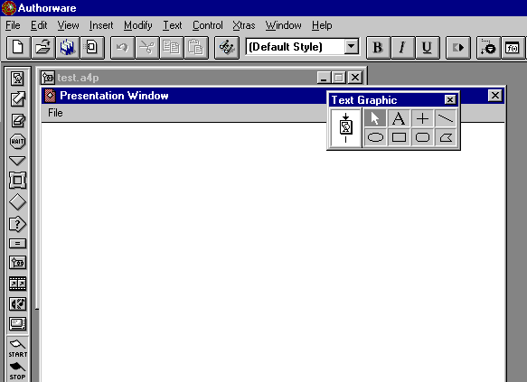Select the Calculation icon in palette
Viewport: 527px width, 382px height.
click(x=17, y=243)
